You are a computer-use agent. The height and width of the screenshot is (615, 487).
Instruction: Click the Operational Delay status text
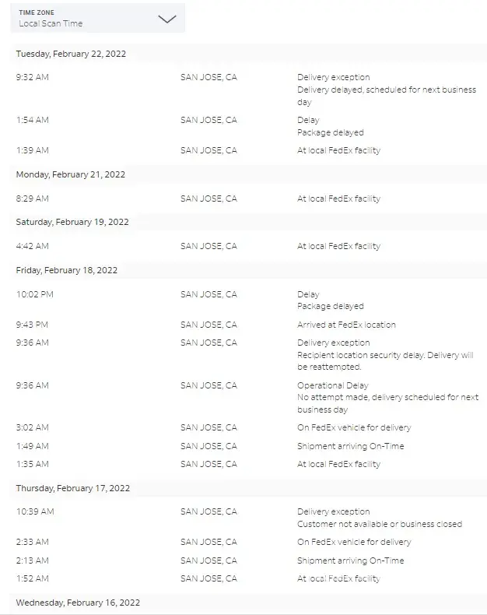pyautogui.click(x=332, y=385)
